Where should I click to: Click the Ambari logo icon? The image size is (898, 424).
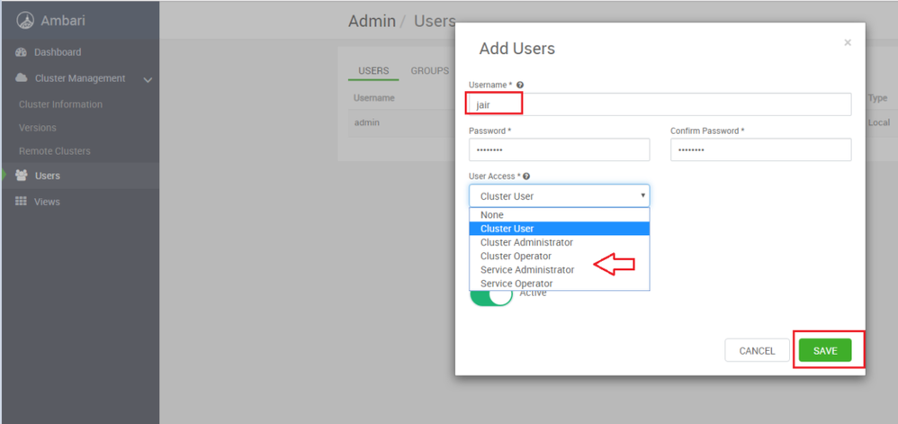26,22
